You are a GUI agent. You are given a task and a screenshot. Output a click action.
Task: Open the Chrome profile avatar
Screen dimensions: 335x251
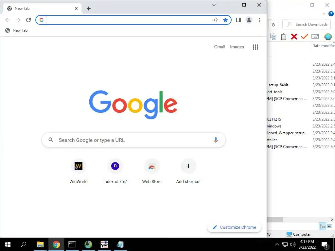click(x=249, y=20)
